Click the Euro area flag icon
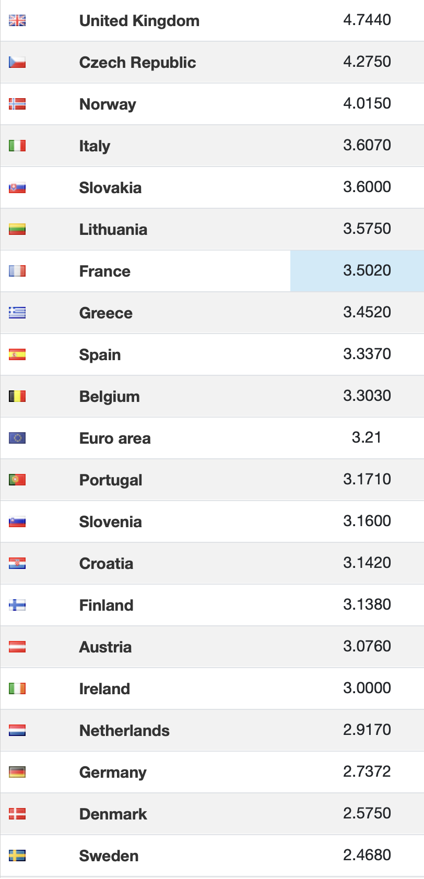Viewport: 424px width, 879px height. [x=17, y=438]
